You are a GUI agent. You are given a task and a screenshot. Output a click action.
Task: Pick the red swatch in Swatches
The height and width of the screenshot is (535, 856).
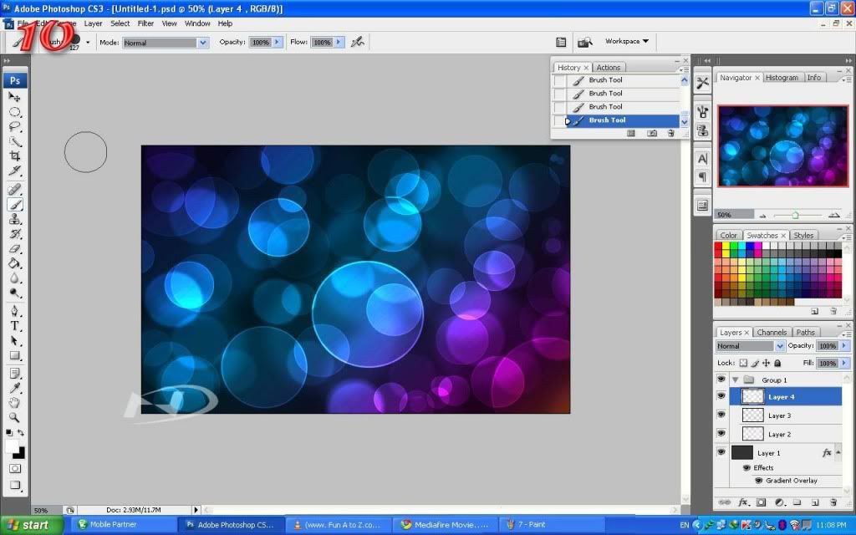click(x=718, y=247)
